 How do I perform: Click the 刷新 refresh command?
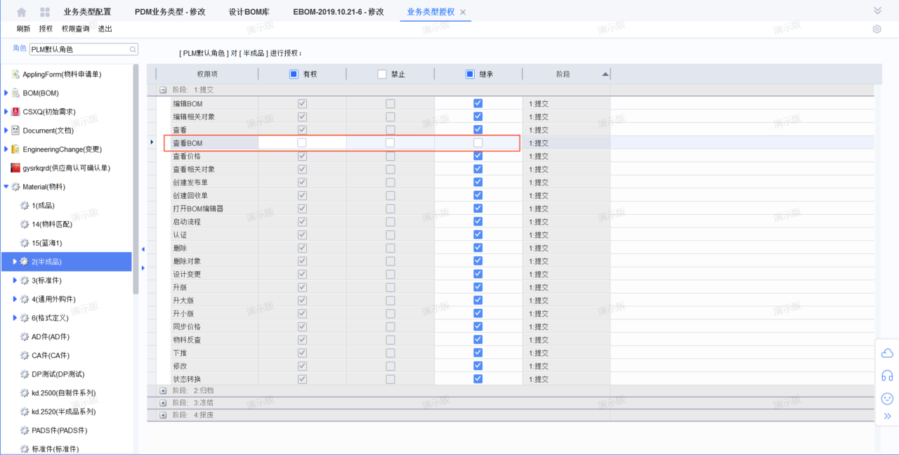pyautogui.click(x=23, y=29)
